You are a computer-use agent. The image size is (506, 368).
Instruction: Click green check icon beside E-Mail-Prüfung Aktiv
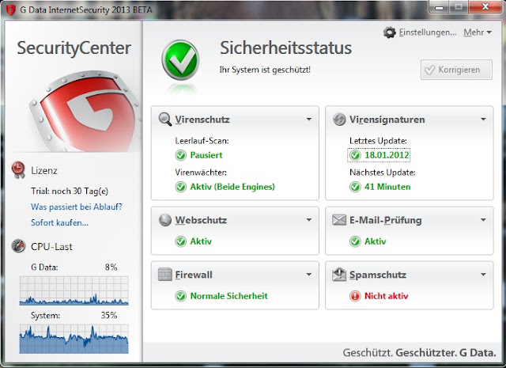[355, 241]
